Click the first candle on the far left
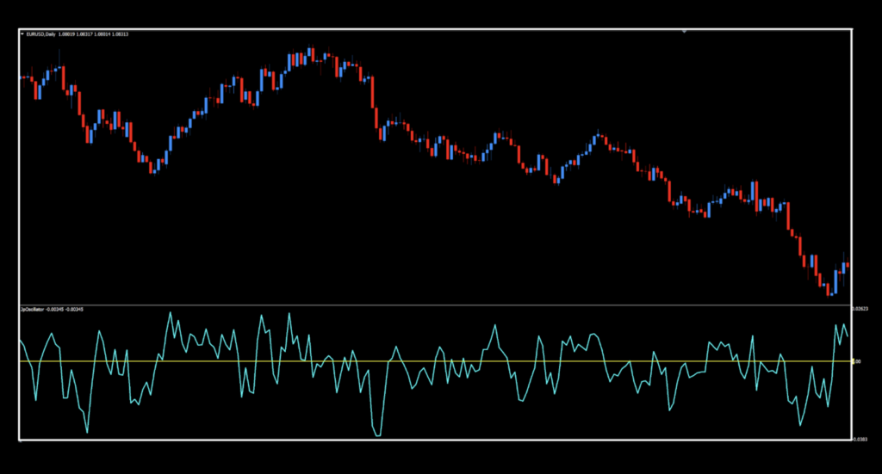Screen dimensions: 882x474 (x=22, y=77)
